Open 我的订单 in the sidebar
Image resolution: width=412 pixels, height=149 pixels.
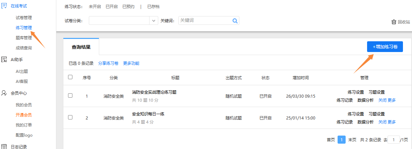tap(24, 125)
